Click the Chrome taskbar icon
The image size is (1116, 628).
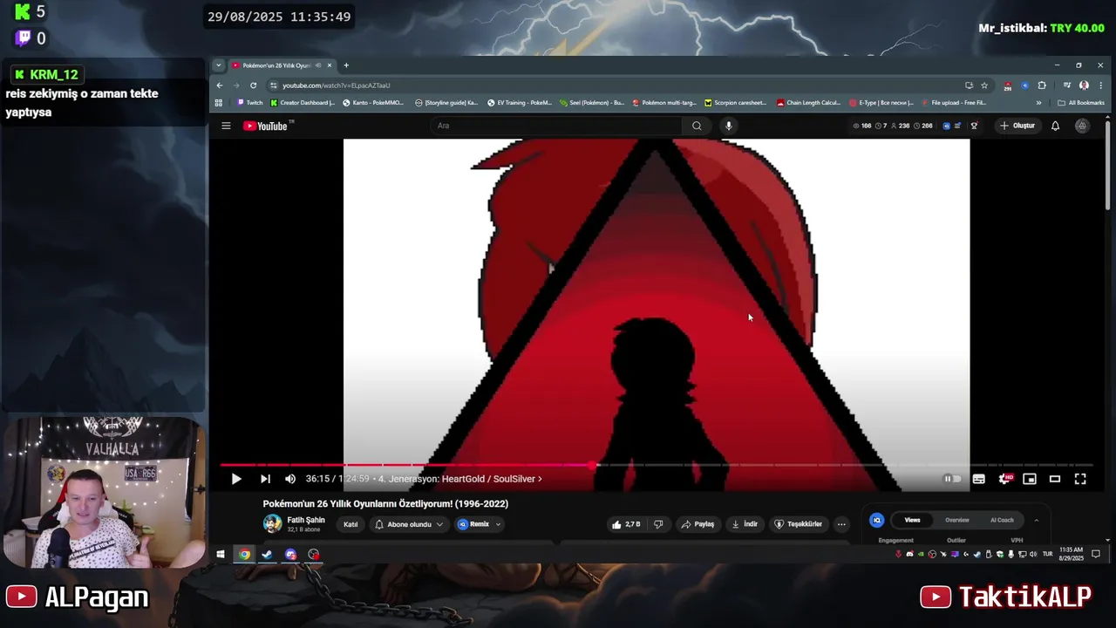point(245,555)
